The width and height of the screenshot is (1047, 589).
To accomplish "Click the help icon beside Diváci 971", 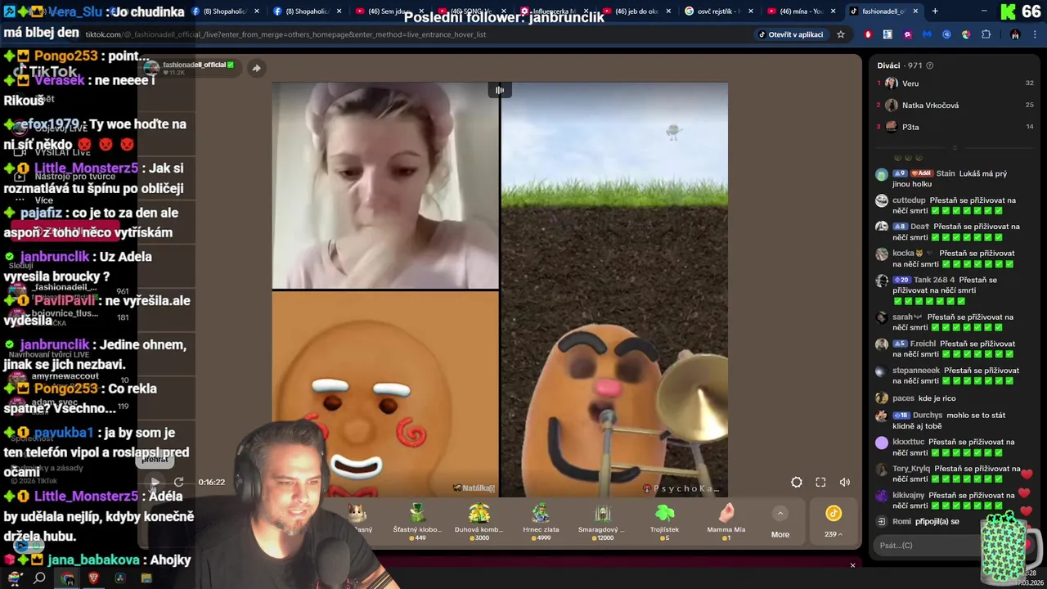I will coord(929,65).
